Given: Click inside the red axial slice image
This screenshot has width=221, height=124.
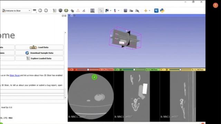Looking at the screenshot, I should click(x=90, y=96).
